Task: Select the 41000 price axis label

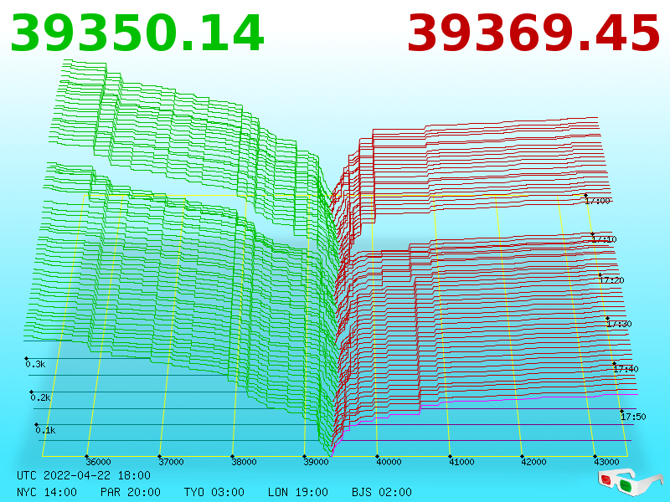Action: click(461, 462)
